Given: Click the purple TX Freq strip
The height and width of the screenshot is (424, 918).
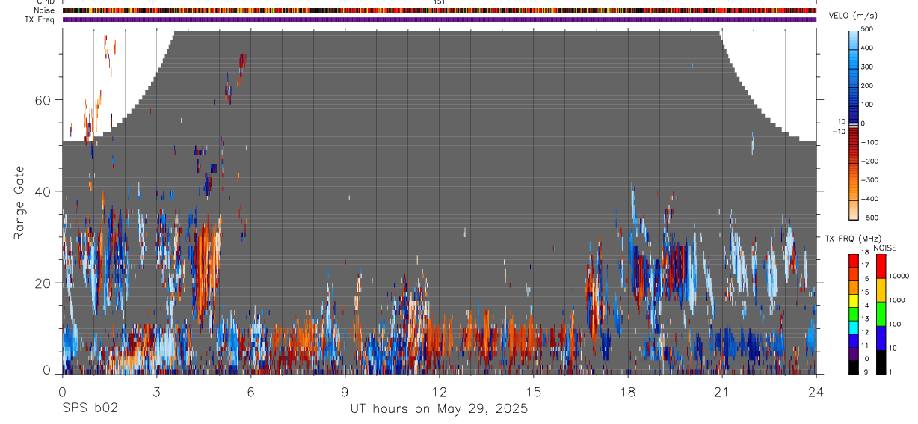Looking at the screenshot, I should click(x=440, y=19).
